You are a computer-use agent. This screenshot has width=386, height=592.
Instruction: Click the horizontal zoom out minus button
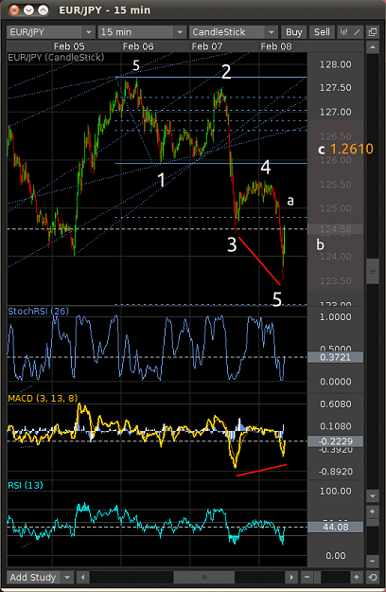(307, 577)
